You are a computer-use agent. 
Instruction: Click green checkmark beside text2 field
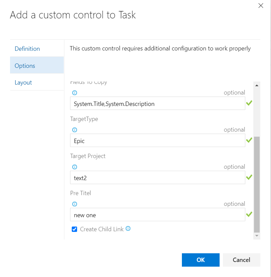click(249, 177)
